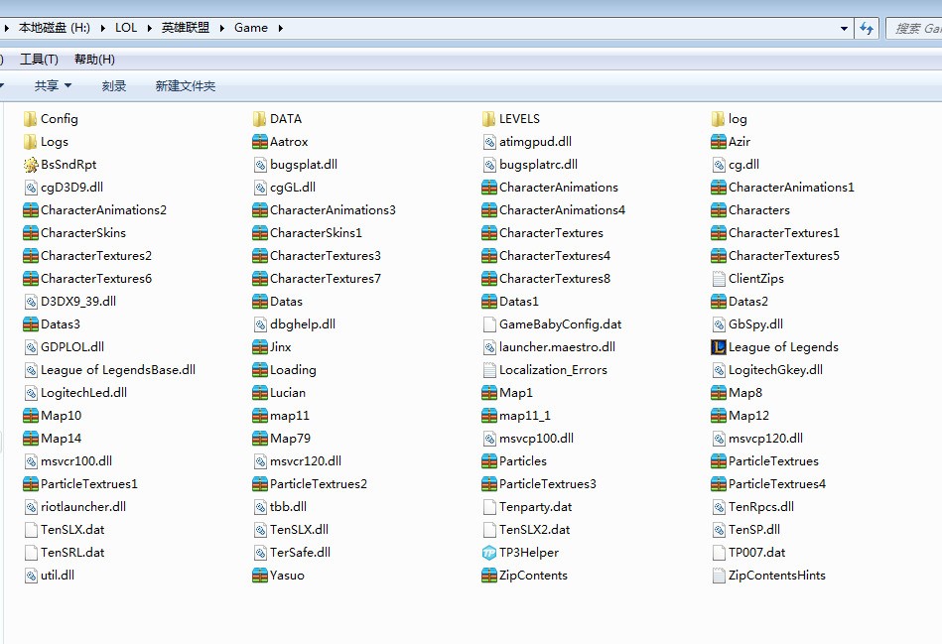Select the Characters archive icon
The width and height of the screenshot is (942, 644).
click(719, 210)
